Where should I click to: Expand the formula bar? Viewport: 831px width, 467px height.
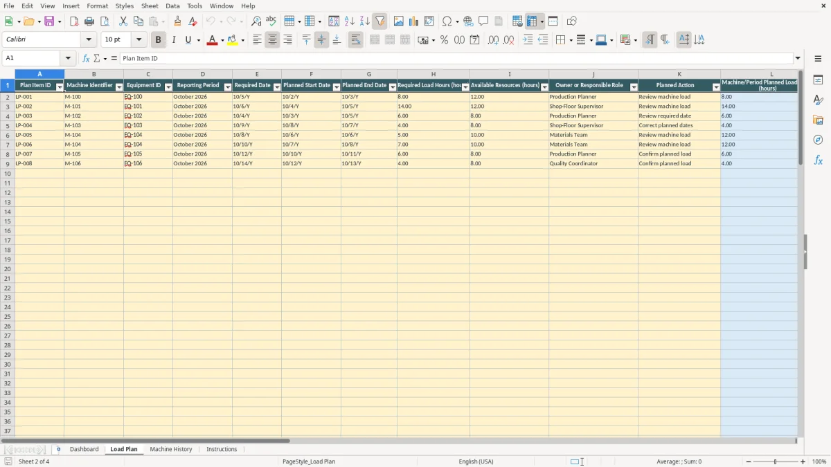click(798, 58)
